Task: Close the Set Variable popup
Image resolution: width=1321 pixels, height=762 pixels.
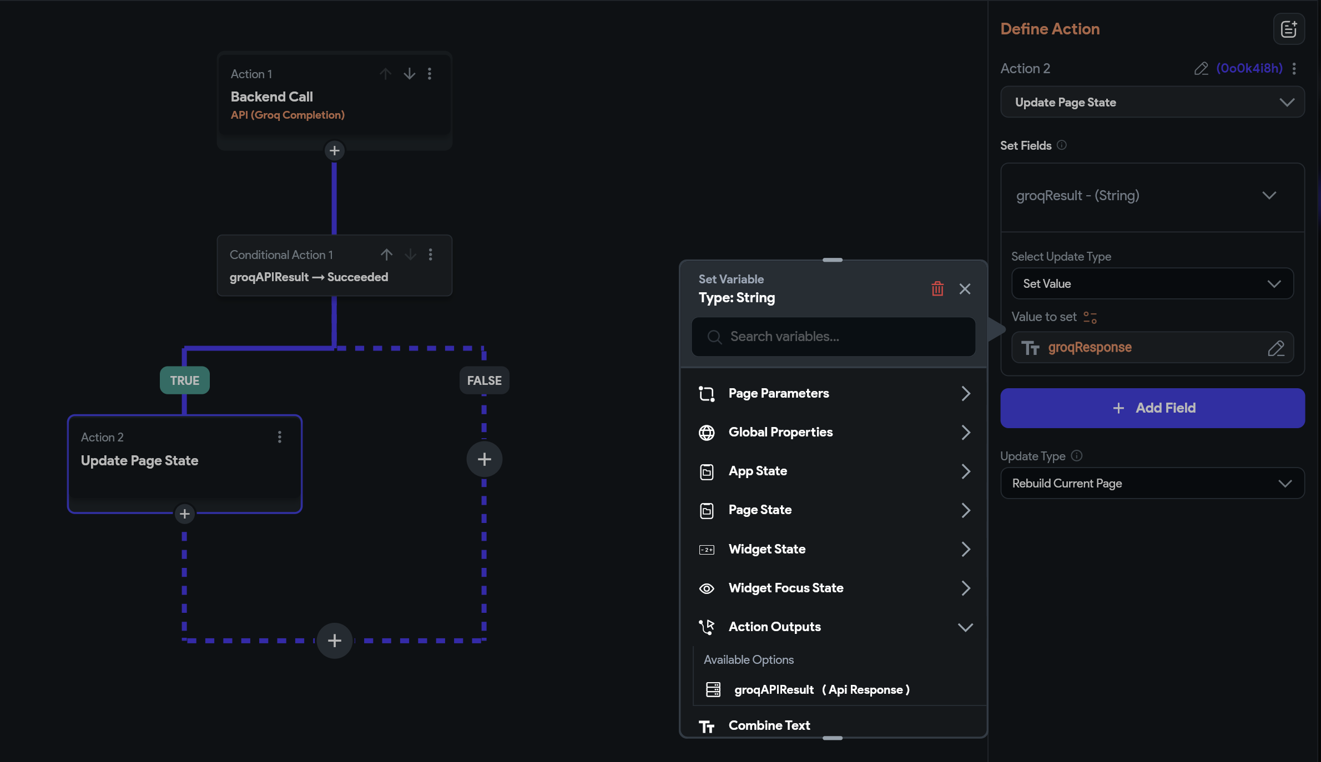Action: click(x=965, y=289)
